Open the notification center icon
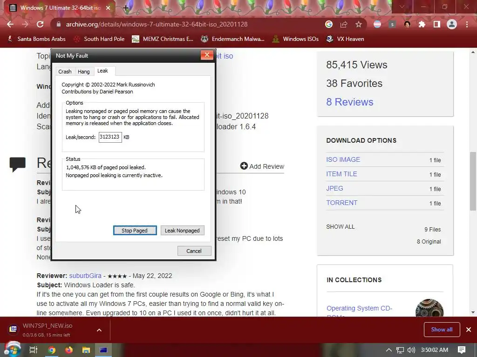The image size is (477, 357). click(462, 350)
